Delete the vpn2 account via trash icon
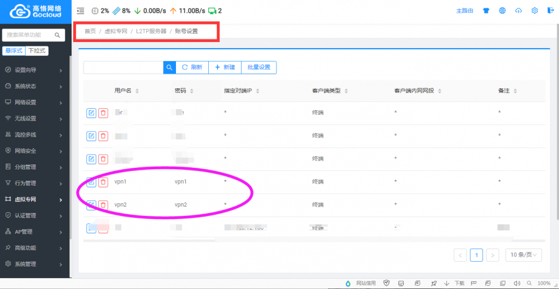Viewport: 559px width, 289px height. [x=103, y=205]
